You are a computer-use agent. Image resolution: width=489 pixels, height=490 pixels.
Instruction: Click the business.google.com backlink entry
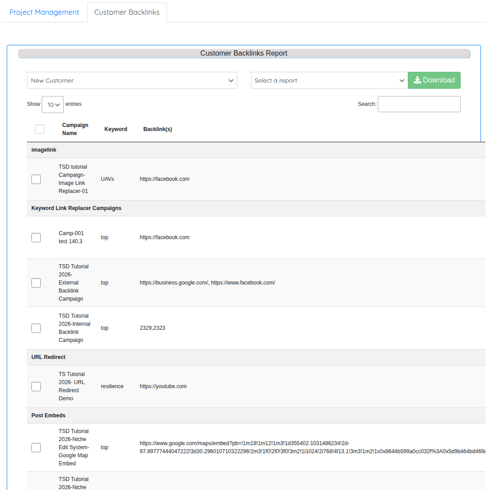click(174, 283)
